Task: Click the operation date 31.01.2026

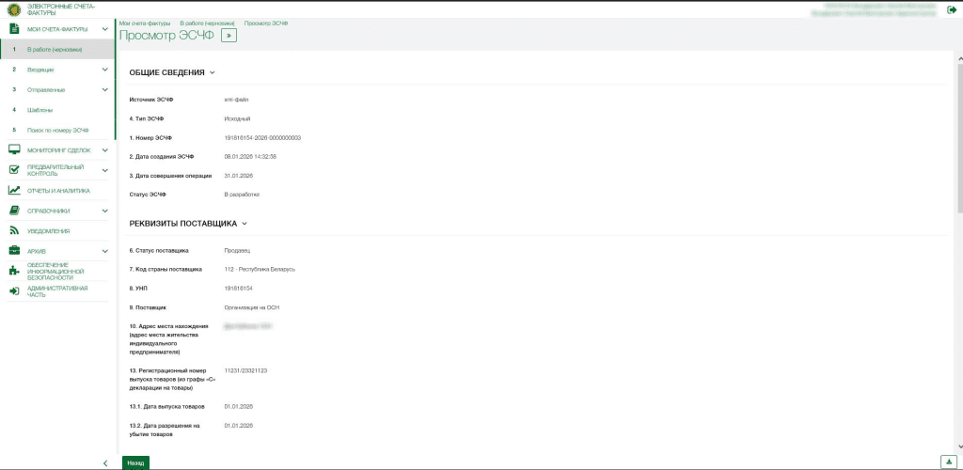Action: 239,176
